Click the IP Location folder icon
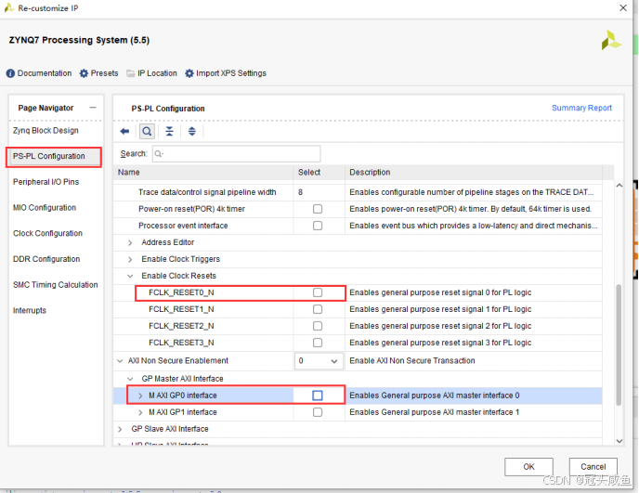The width and height of the screenshot is (639, 493). click(131, 73)
